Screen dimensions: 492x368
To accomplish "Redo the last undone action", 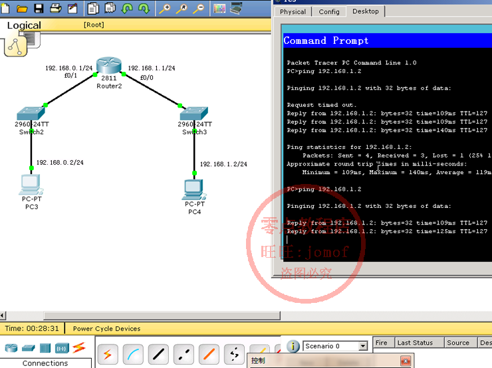I will click(144, 9).
